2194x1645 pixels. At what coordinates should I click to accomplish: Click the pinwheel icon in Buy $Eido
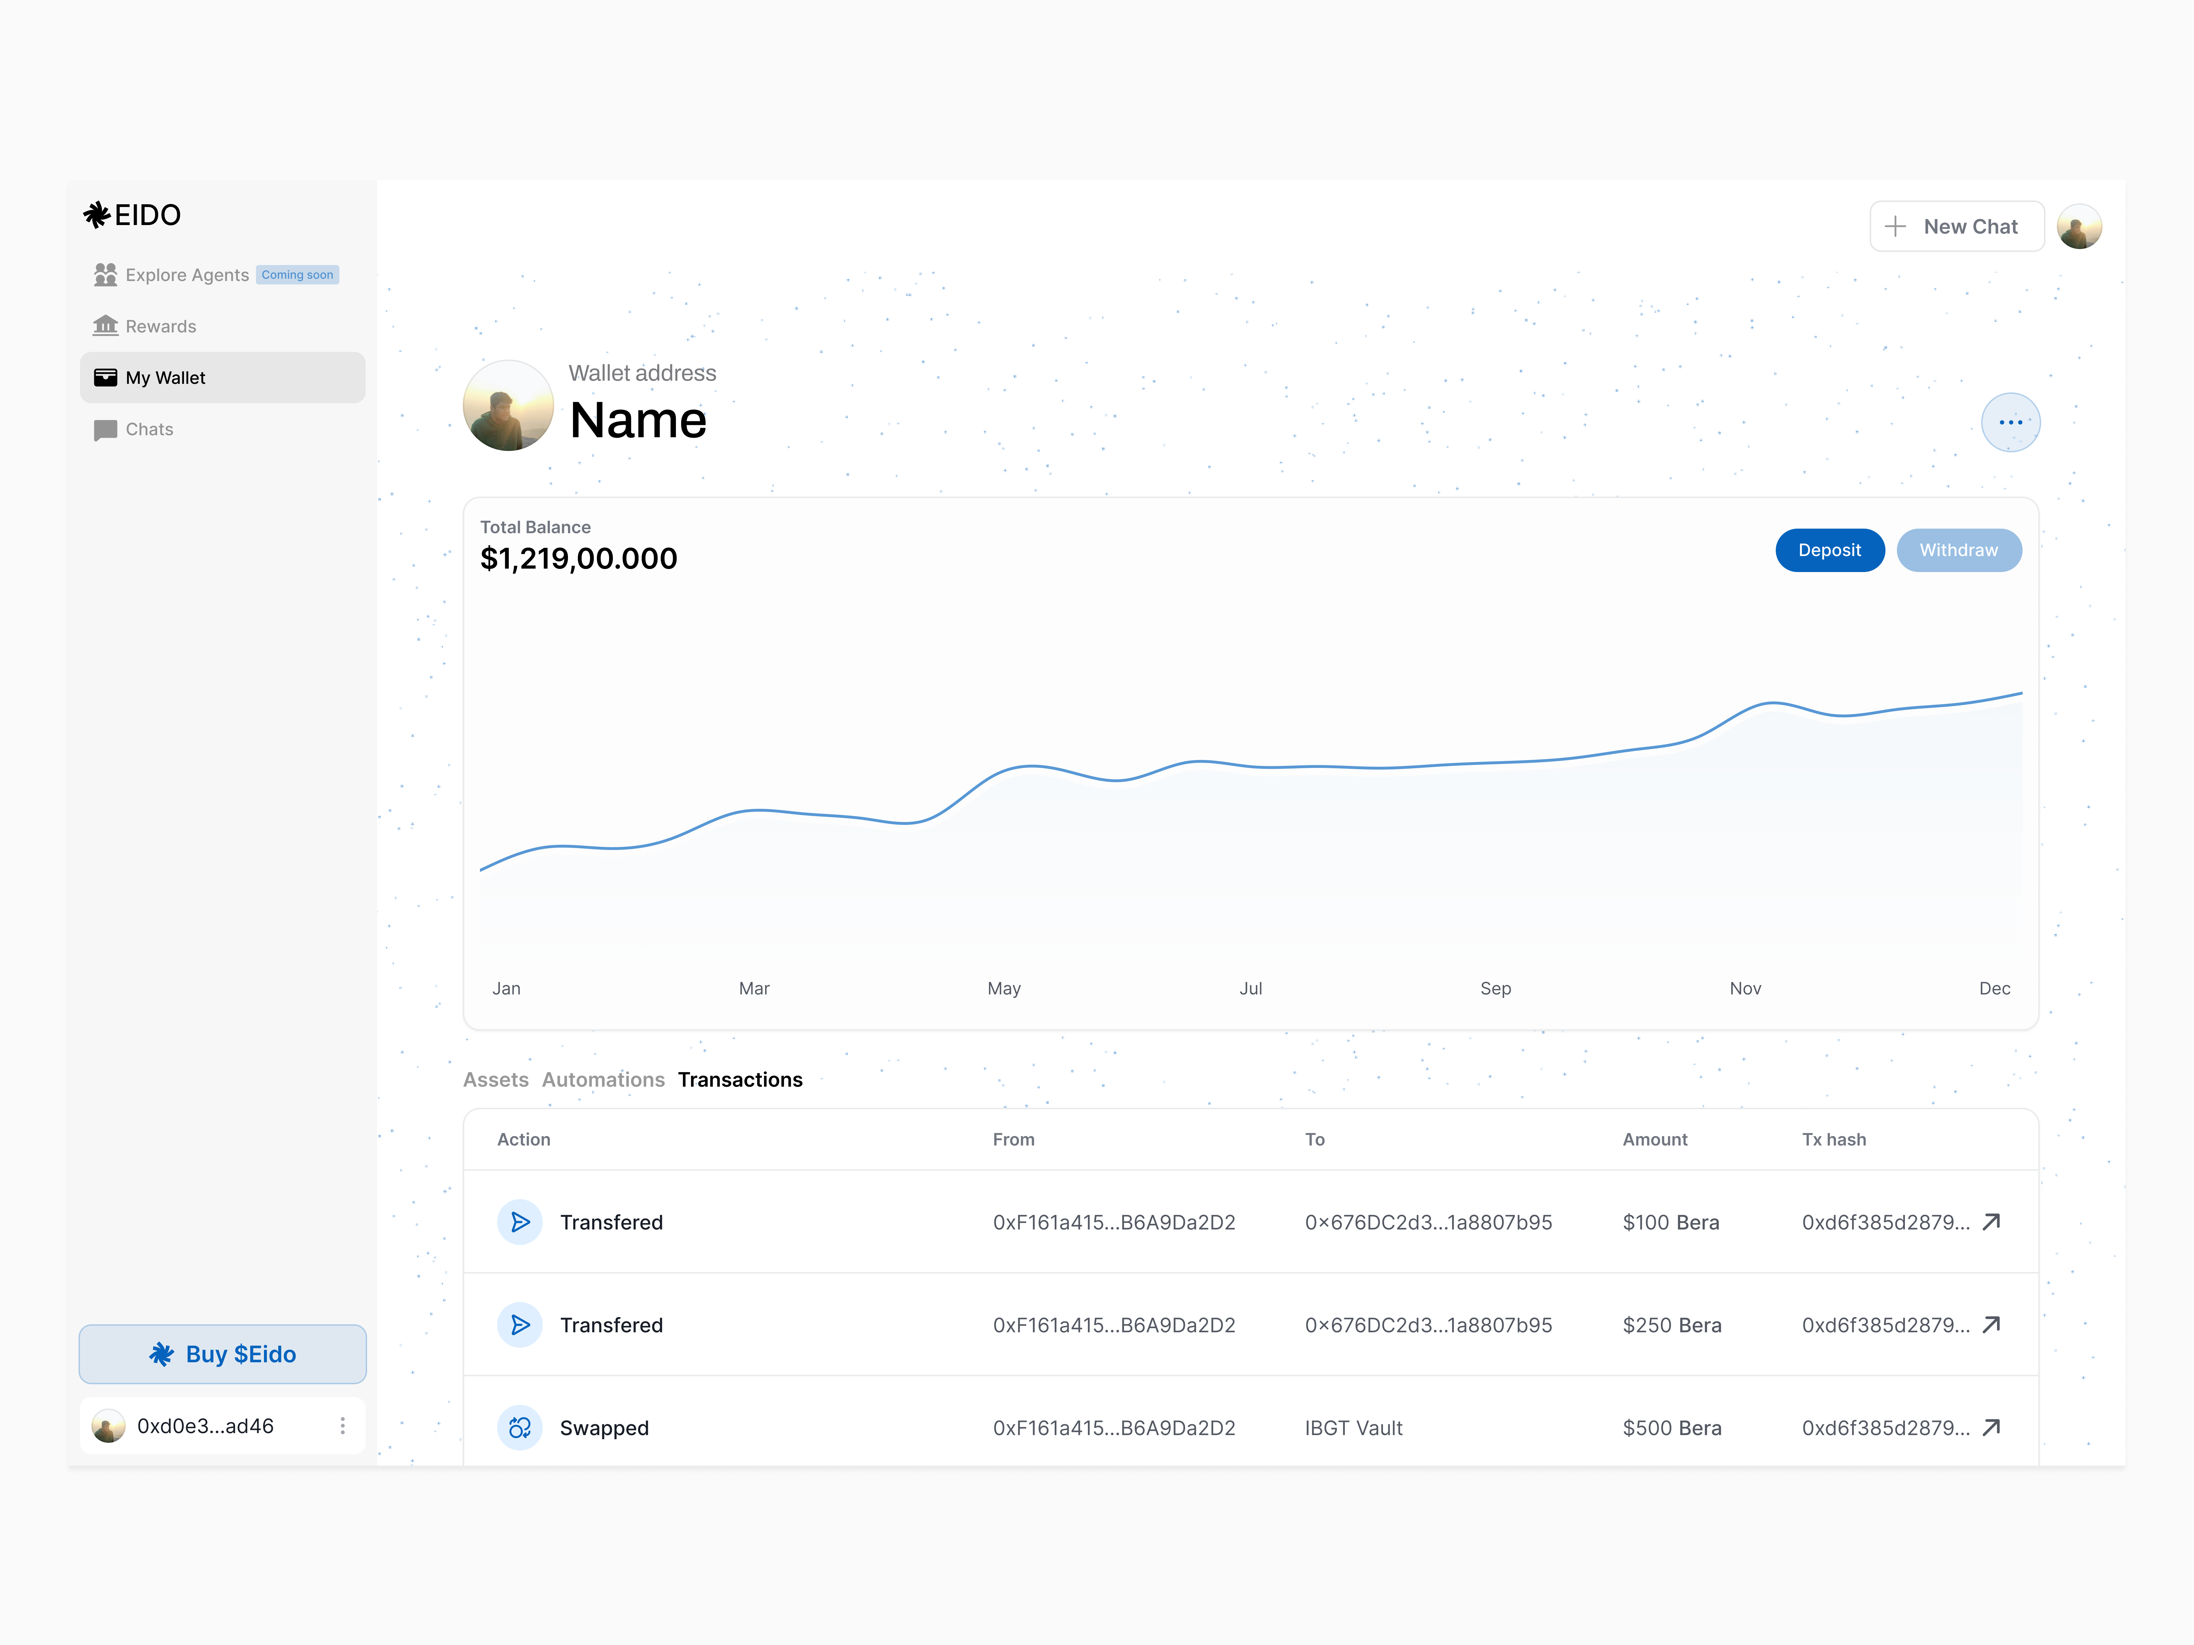162,1355
